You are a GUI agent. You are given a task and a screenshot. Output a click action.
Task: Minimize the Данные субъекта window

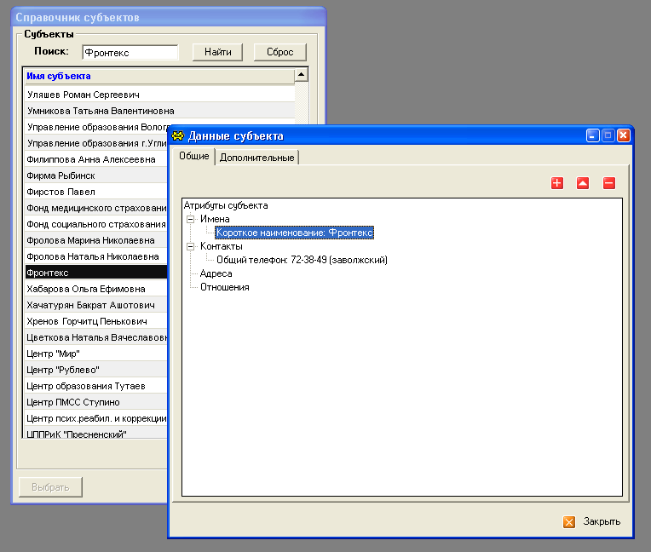click(x=593, y=135)
